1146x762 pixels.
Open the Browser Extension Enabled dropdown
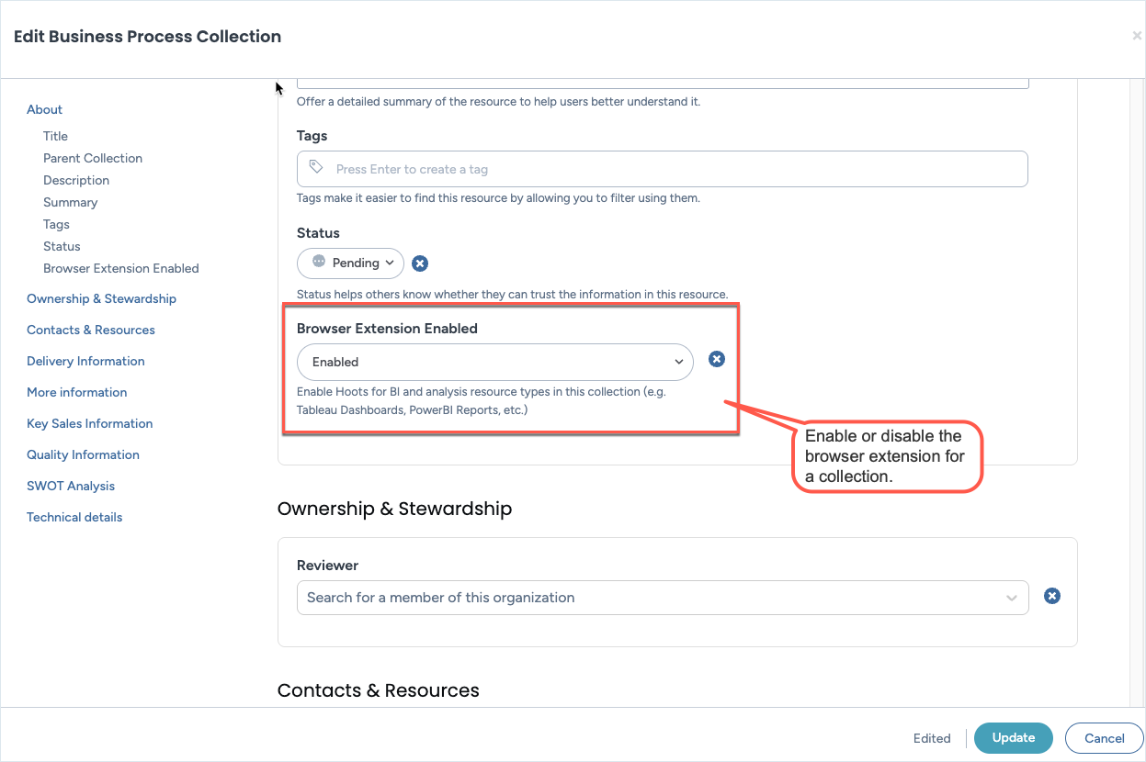pos(494,362)
